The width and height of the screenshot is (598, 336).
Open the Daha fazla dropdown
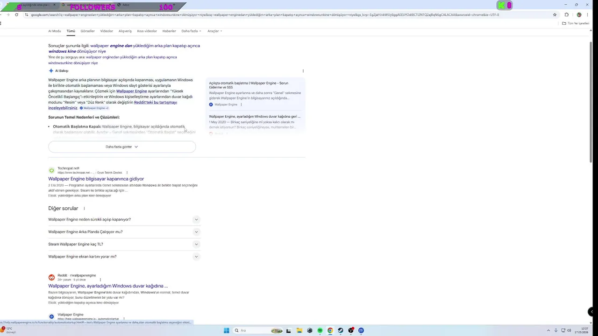point(191,31)
